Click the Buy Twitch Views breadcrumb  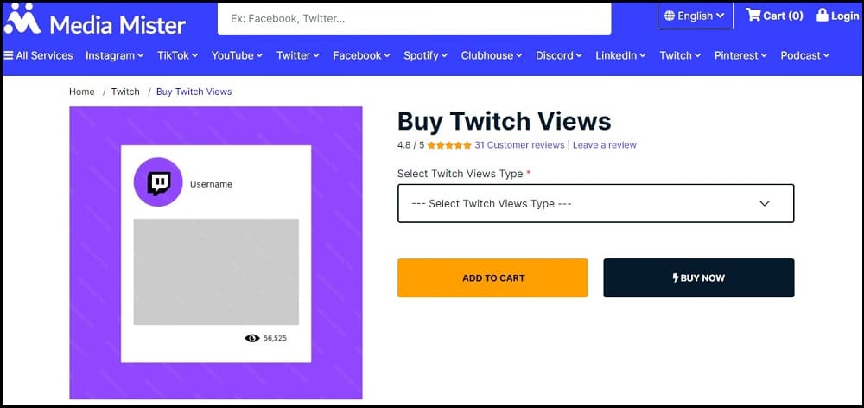[194, 92]
